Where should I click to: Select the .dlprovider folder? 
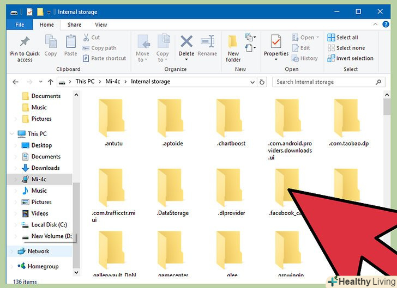coord(231,192)
